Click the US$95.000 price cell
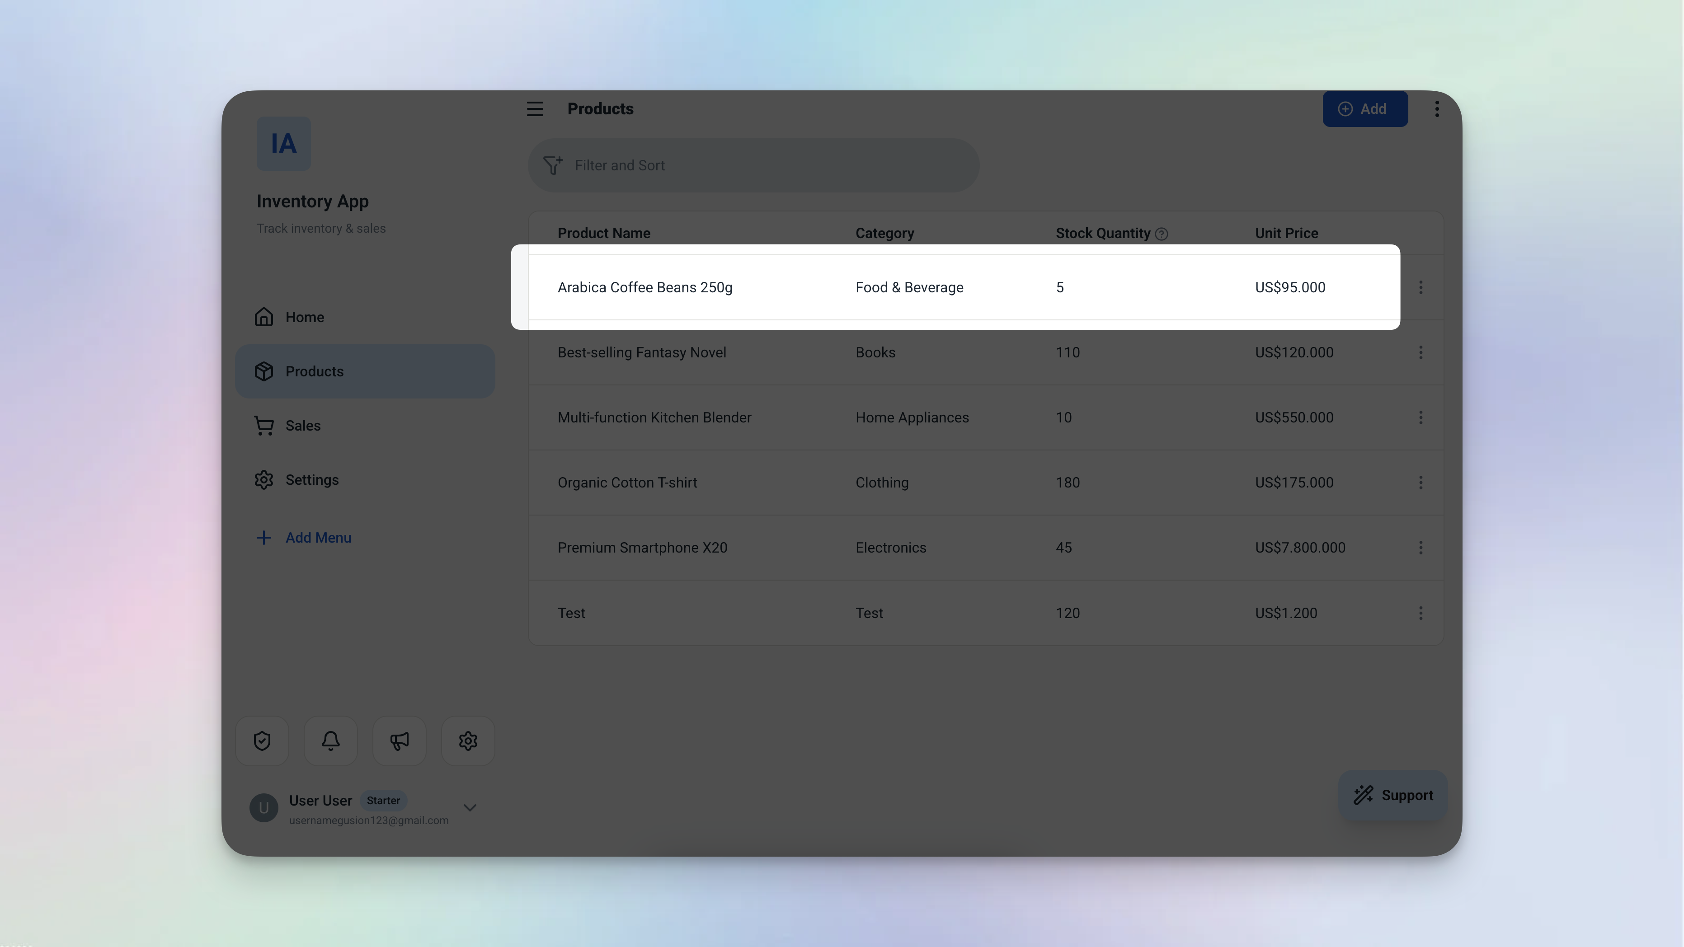Screen dimensions: 1684x947 pyautogui.click(x=1290, y=287)
